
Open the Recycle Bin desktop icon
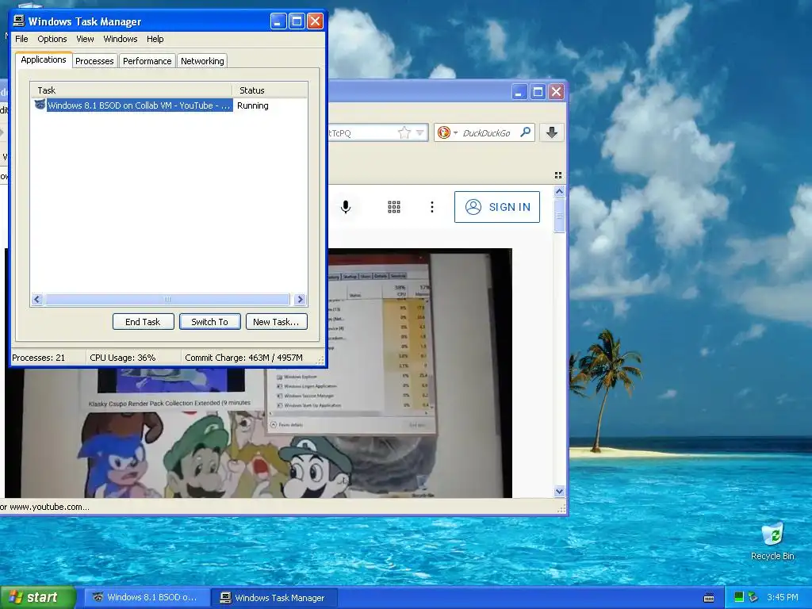[x=772, y=542]
